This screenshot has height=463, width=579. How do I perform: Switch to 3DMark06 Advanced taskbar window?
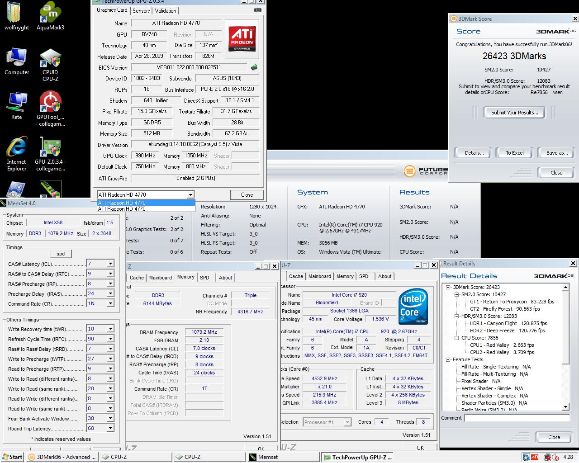(62, 457)
